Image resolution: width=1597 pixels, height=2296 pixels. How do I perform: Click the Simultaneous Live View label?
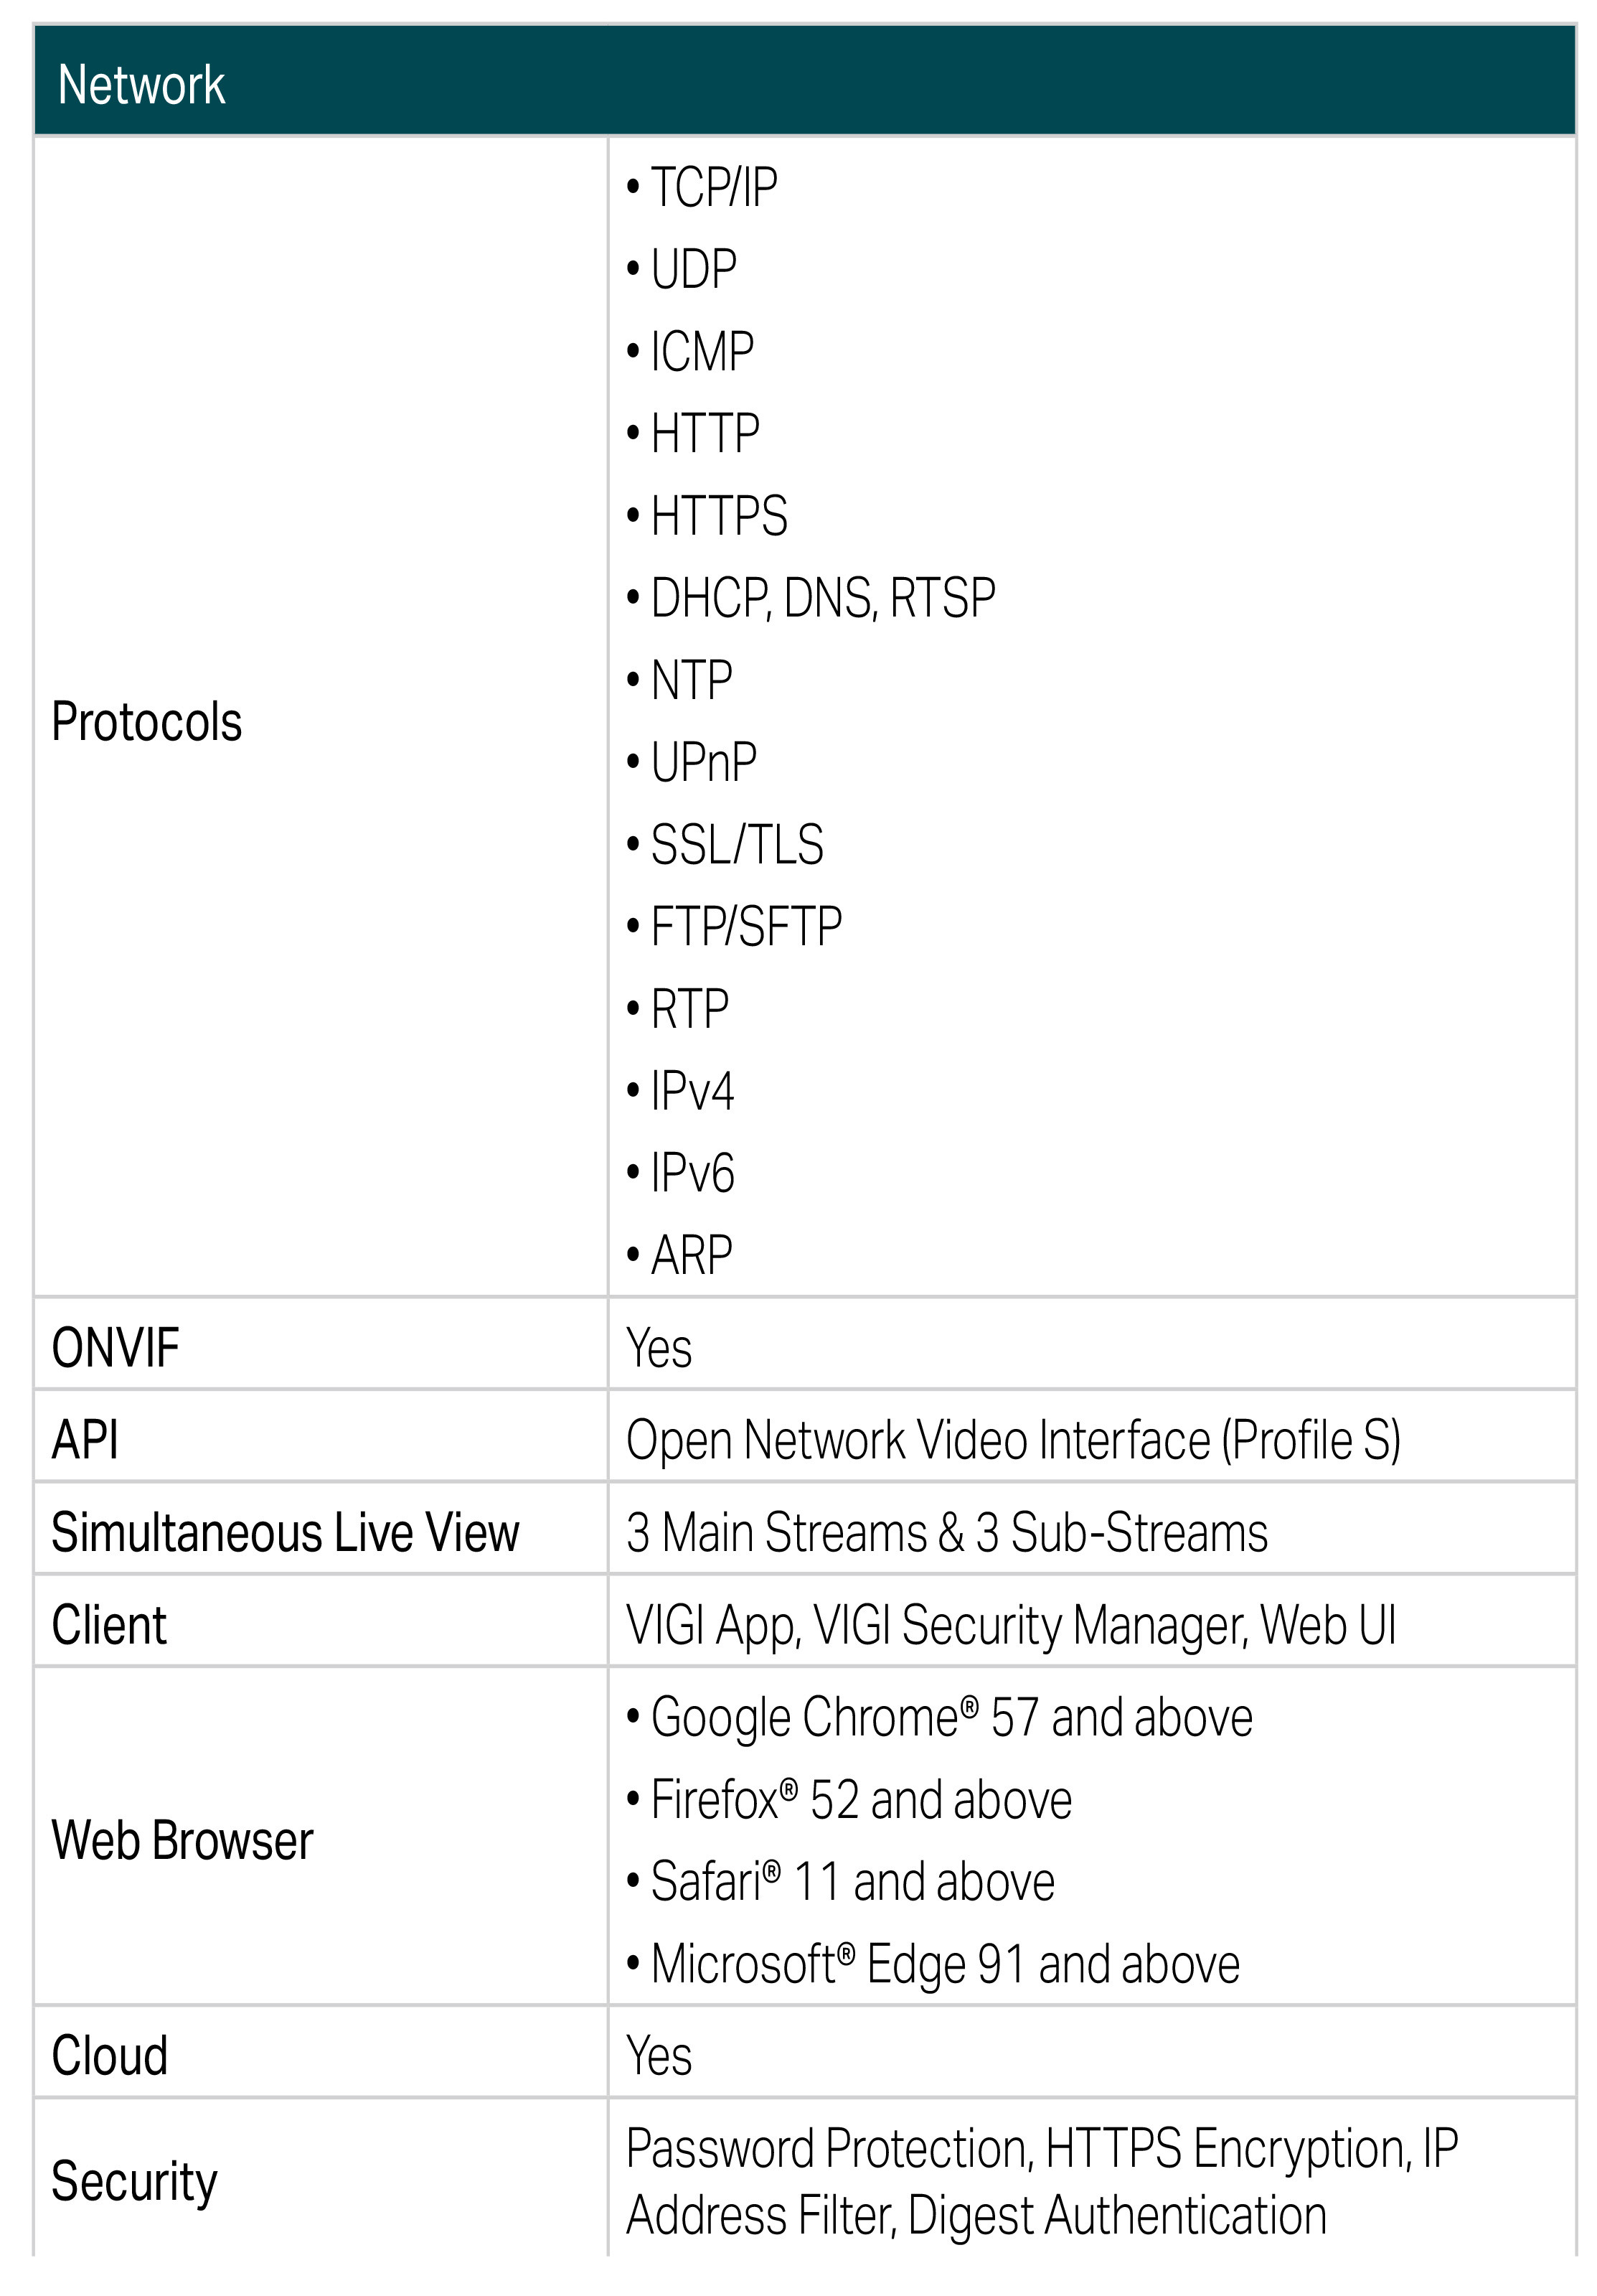[x=285, y=1532]
